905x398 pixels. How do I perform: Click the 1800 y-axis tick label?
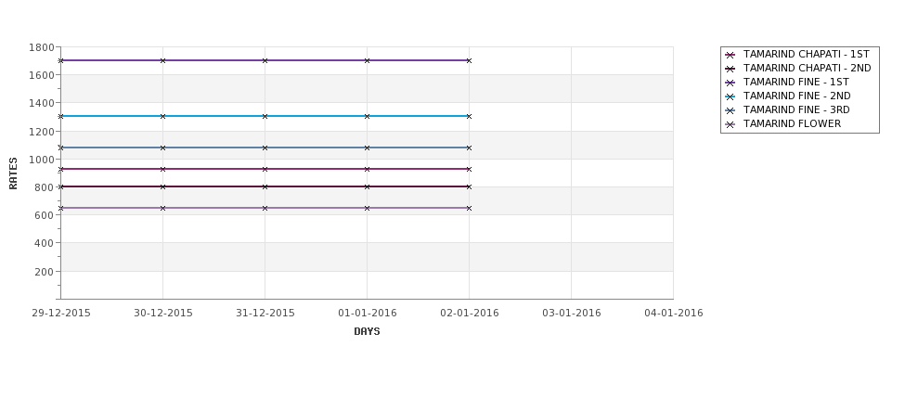(x=42, y=47)
